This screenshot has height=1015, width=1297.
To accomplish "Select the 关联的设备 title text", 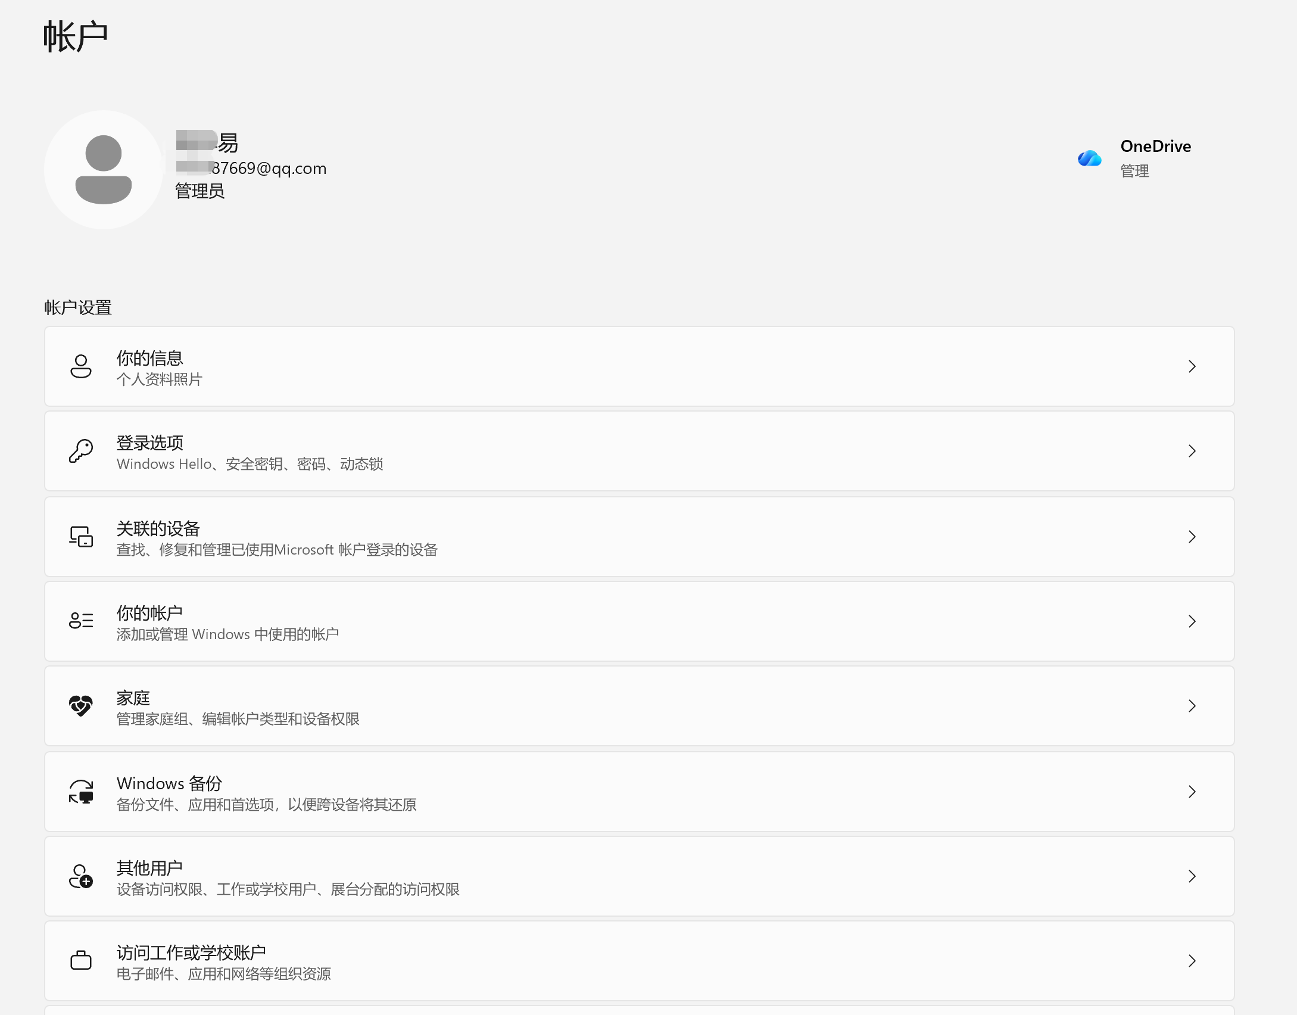I will 158,528.
